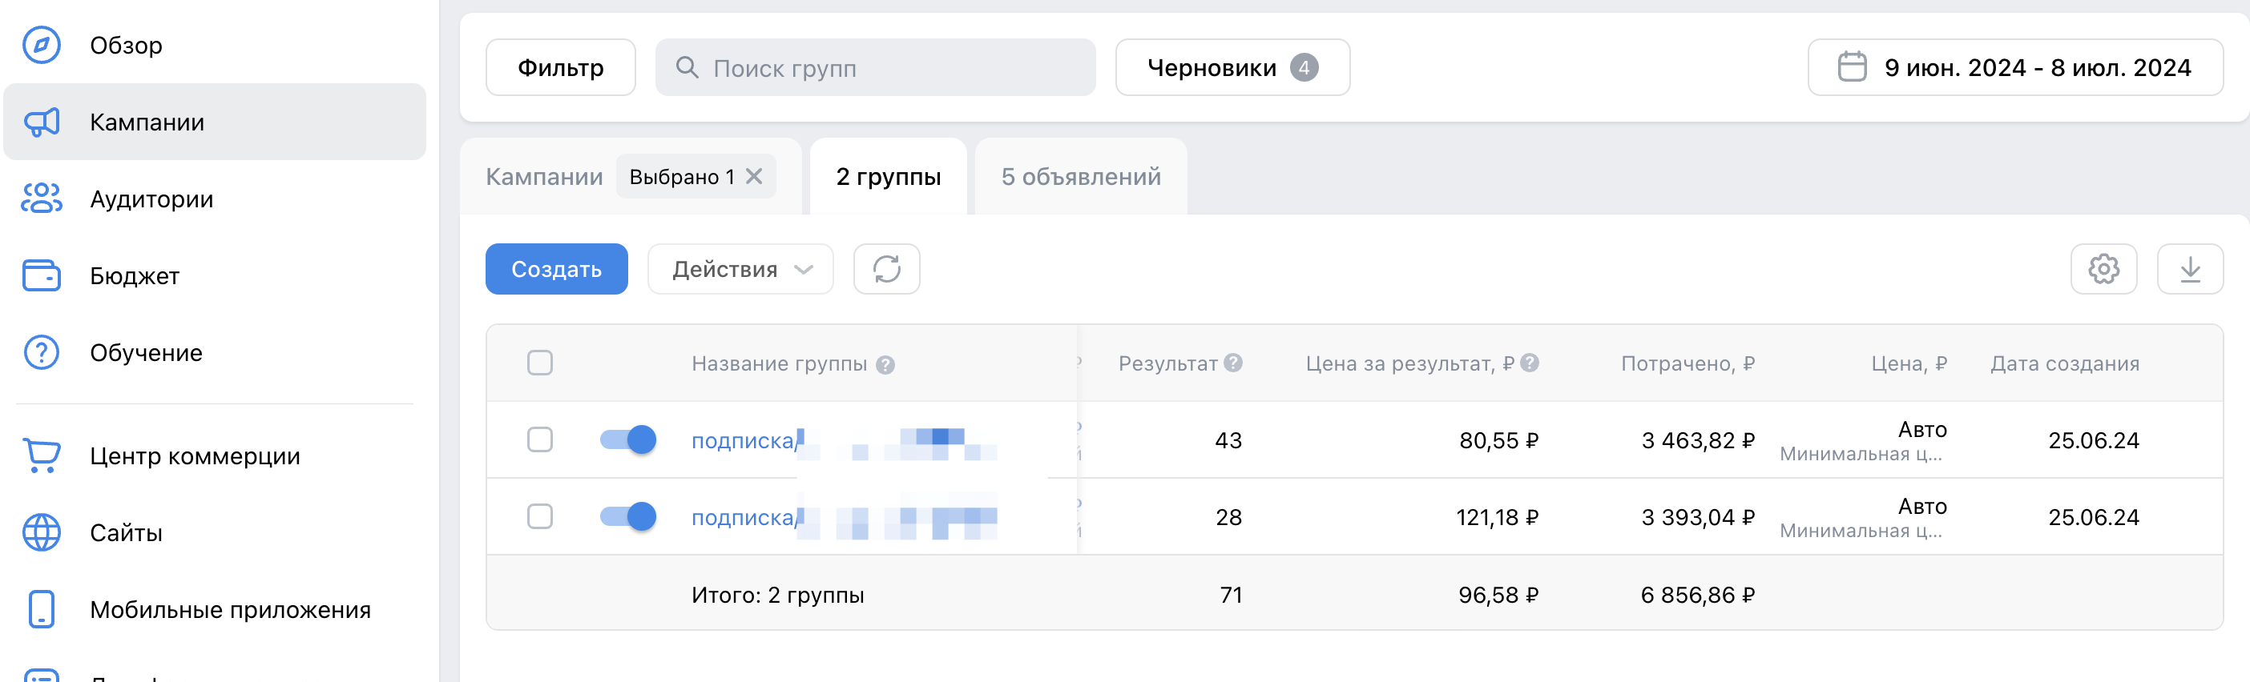Show help for Название группы column
Image resolution: width=2250 pixels, height=682 pixels.
click(x=885, y=364)
